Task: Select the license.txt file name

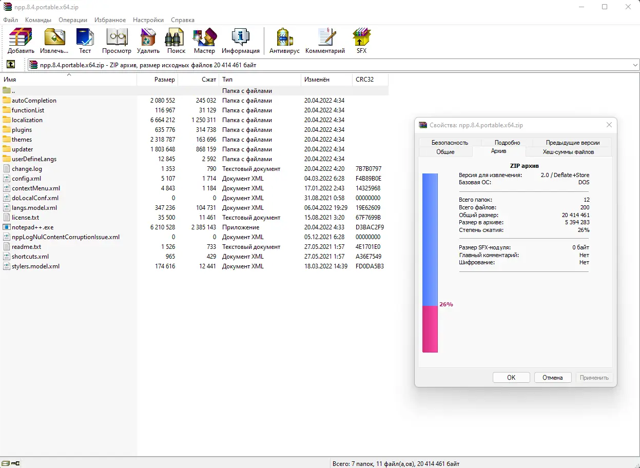Action: point(25,218)
